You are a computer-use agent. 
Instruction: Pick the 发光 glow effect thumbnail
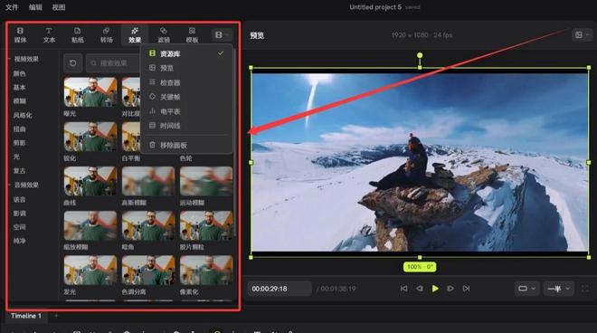click(90, 271)
